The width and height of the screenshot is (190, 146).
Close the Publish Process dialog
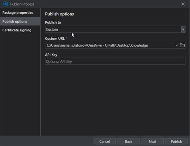(183, 4)
